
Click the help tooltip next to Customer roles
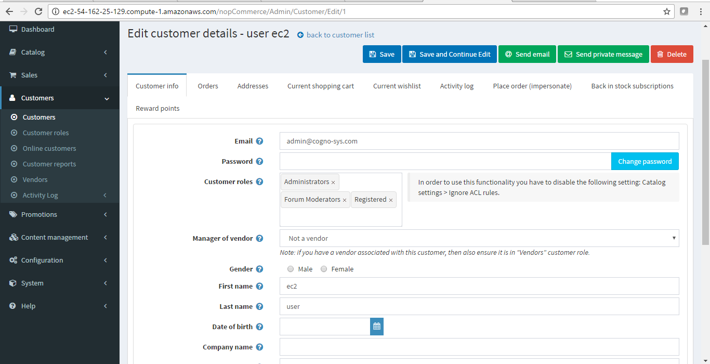259,181
